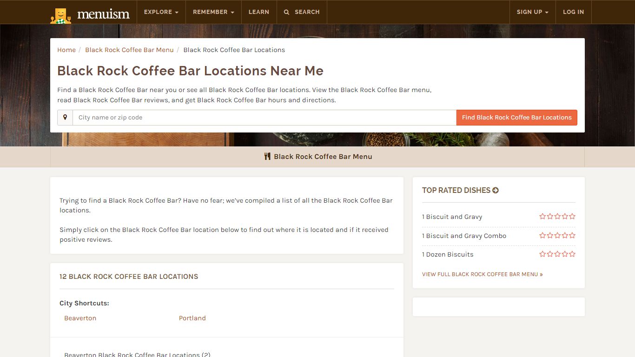Click first star for Biscuit and Gravy Combo
This screenshot has width=635, height=357.
(x=542, y=235)
